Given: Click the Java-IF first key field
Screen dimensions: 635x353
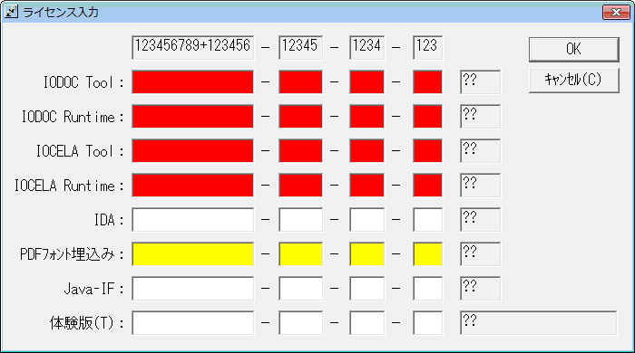Looking at the screenshot, I should pos(192,289).
